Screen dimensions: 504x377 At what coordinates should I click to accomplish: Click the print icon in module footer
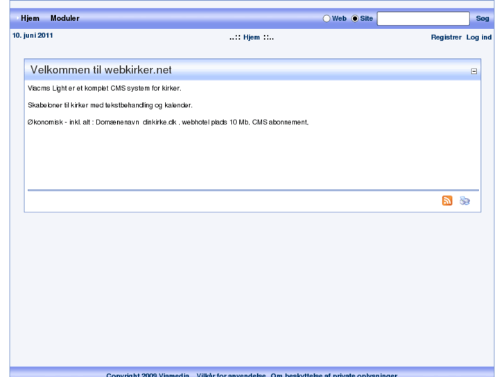pos(464,201)
